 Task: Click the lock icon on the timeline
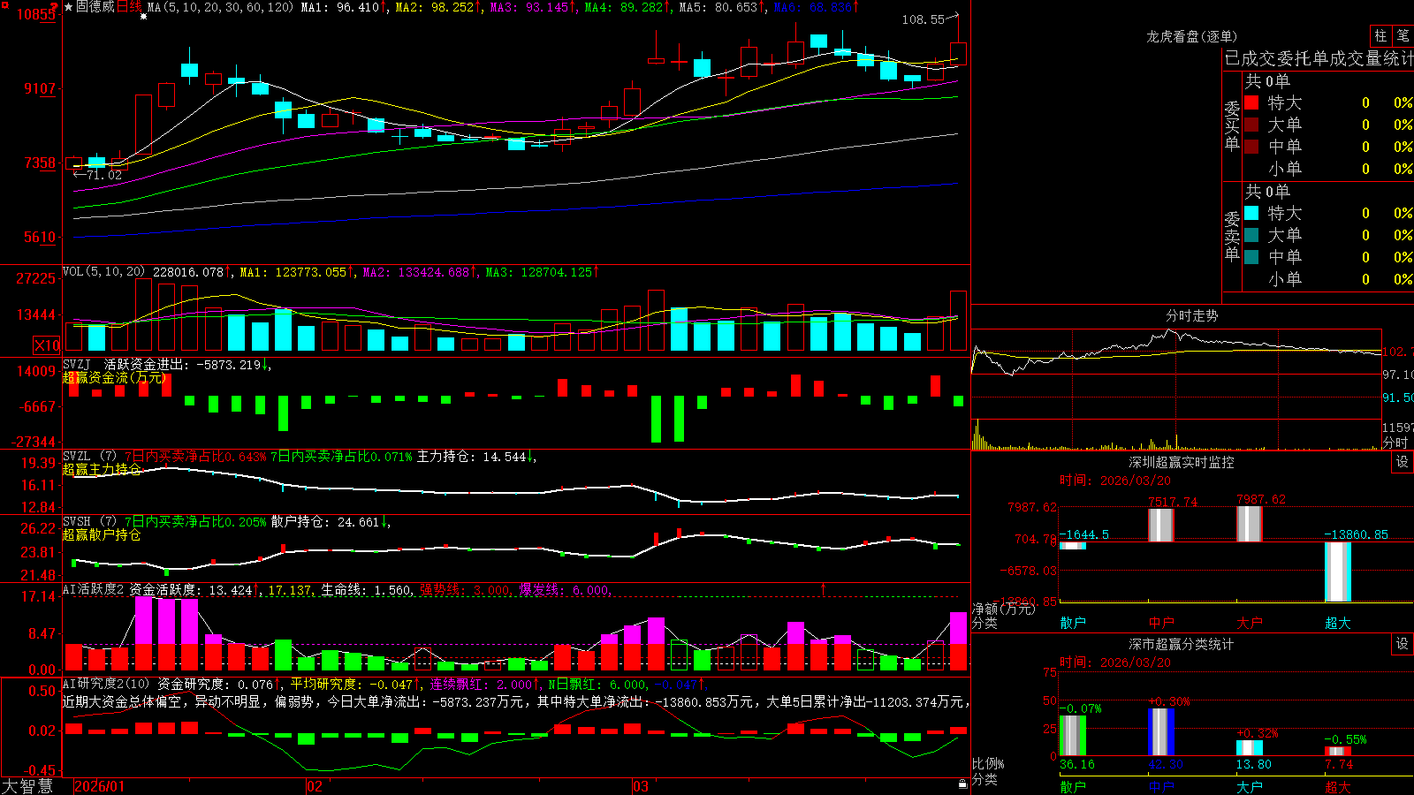point(962,784)
